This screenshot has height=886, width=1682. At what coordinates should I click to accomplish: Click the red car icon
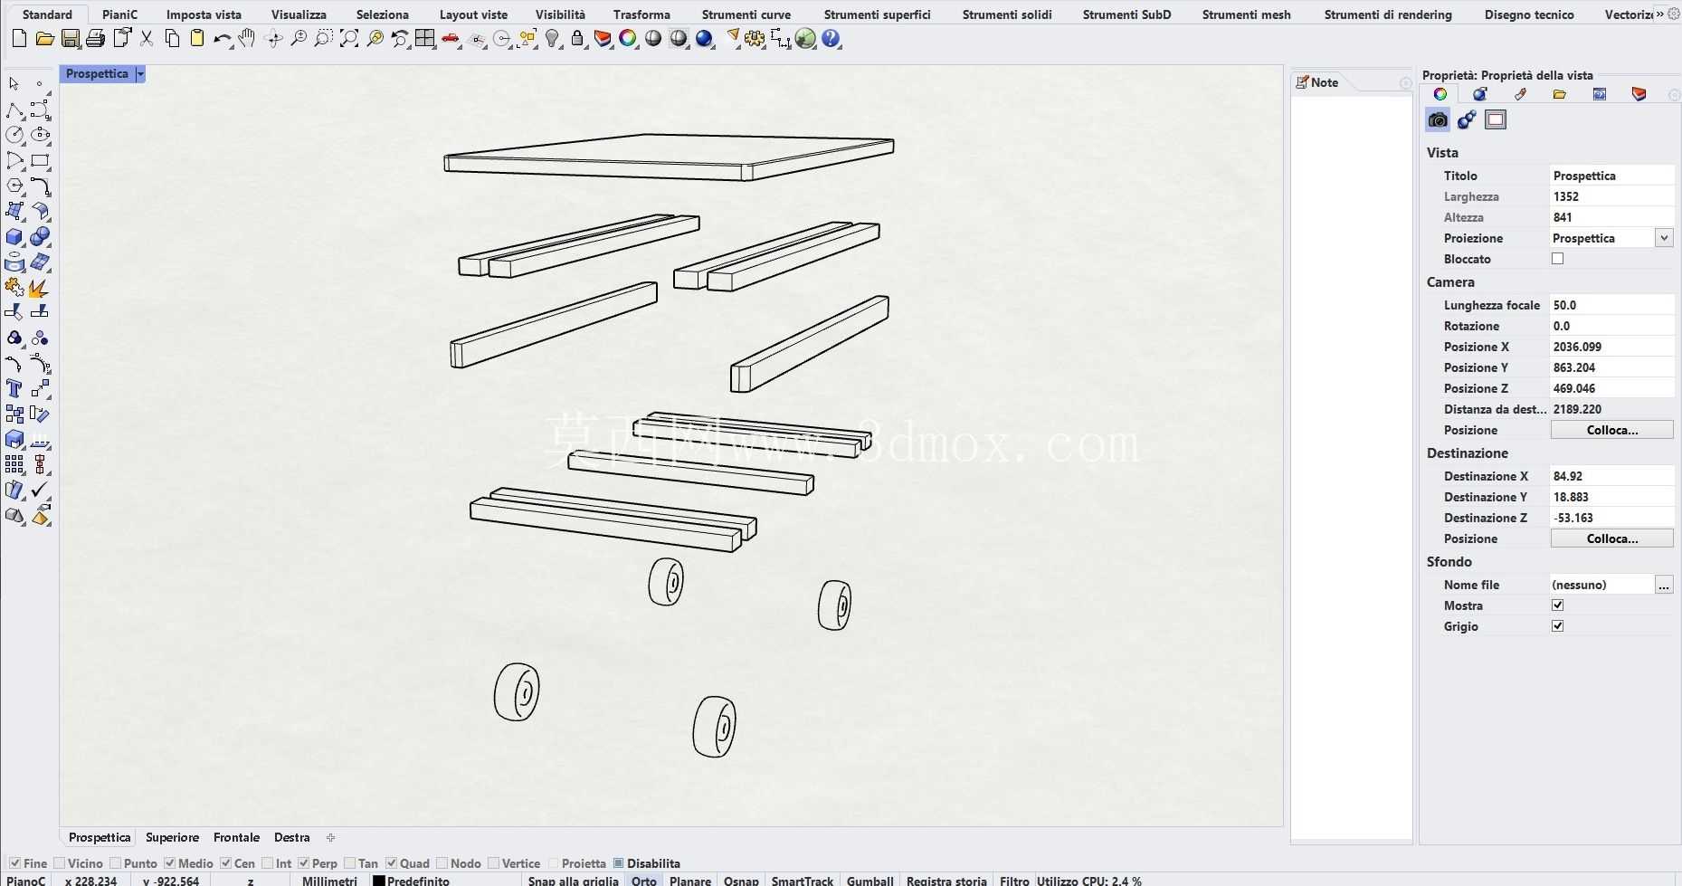(451, 39)
